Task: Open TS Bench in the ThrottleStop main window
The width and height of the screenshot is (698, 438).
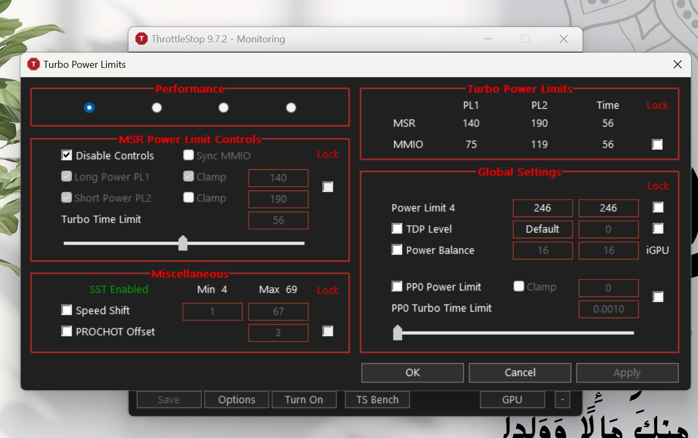Action: click(x=377, y=399)
